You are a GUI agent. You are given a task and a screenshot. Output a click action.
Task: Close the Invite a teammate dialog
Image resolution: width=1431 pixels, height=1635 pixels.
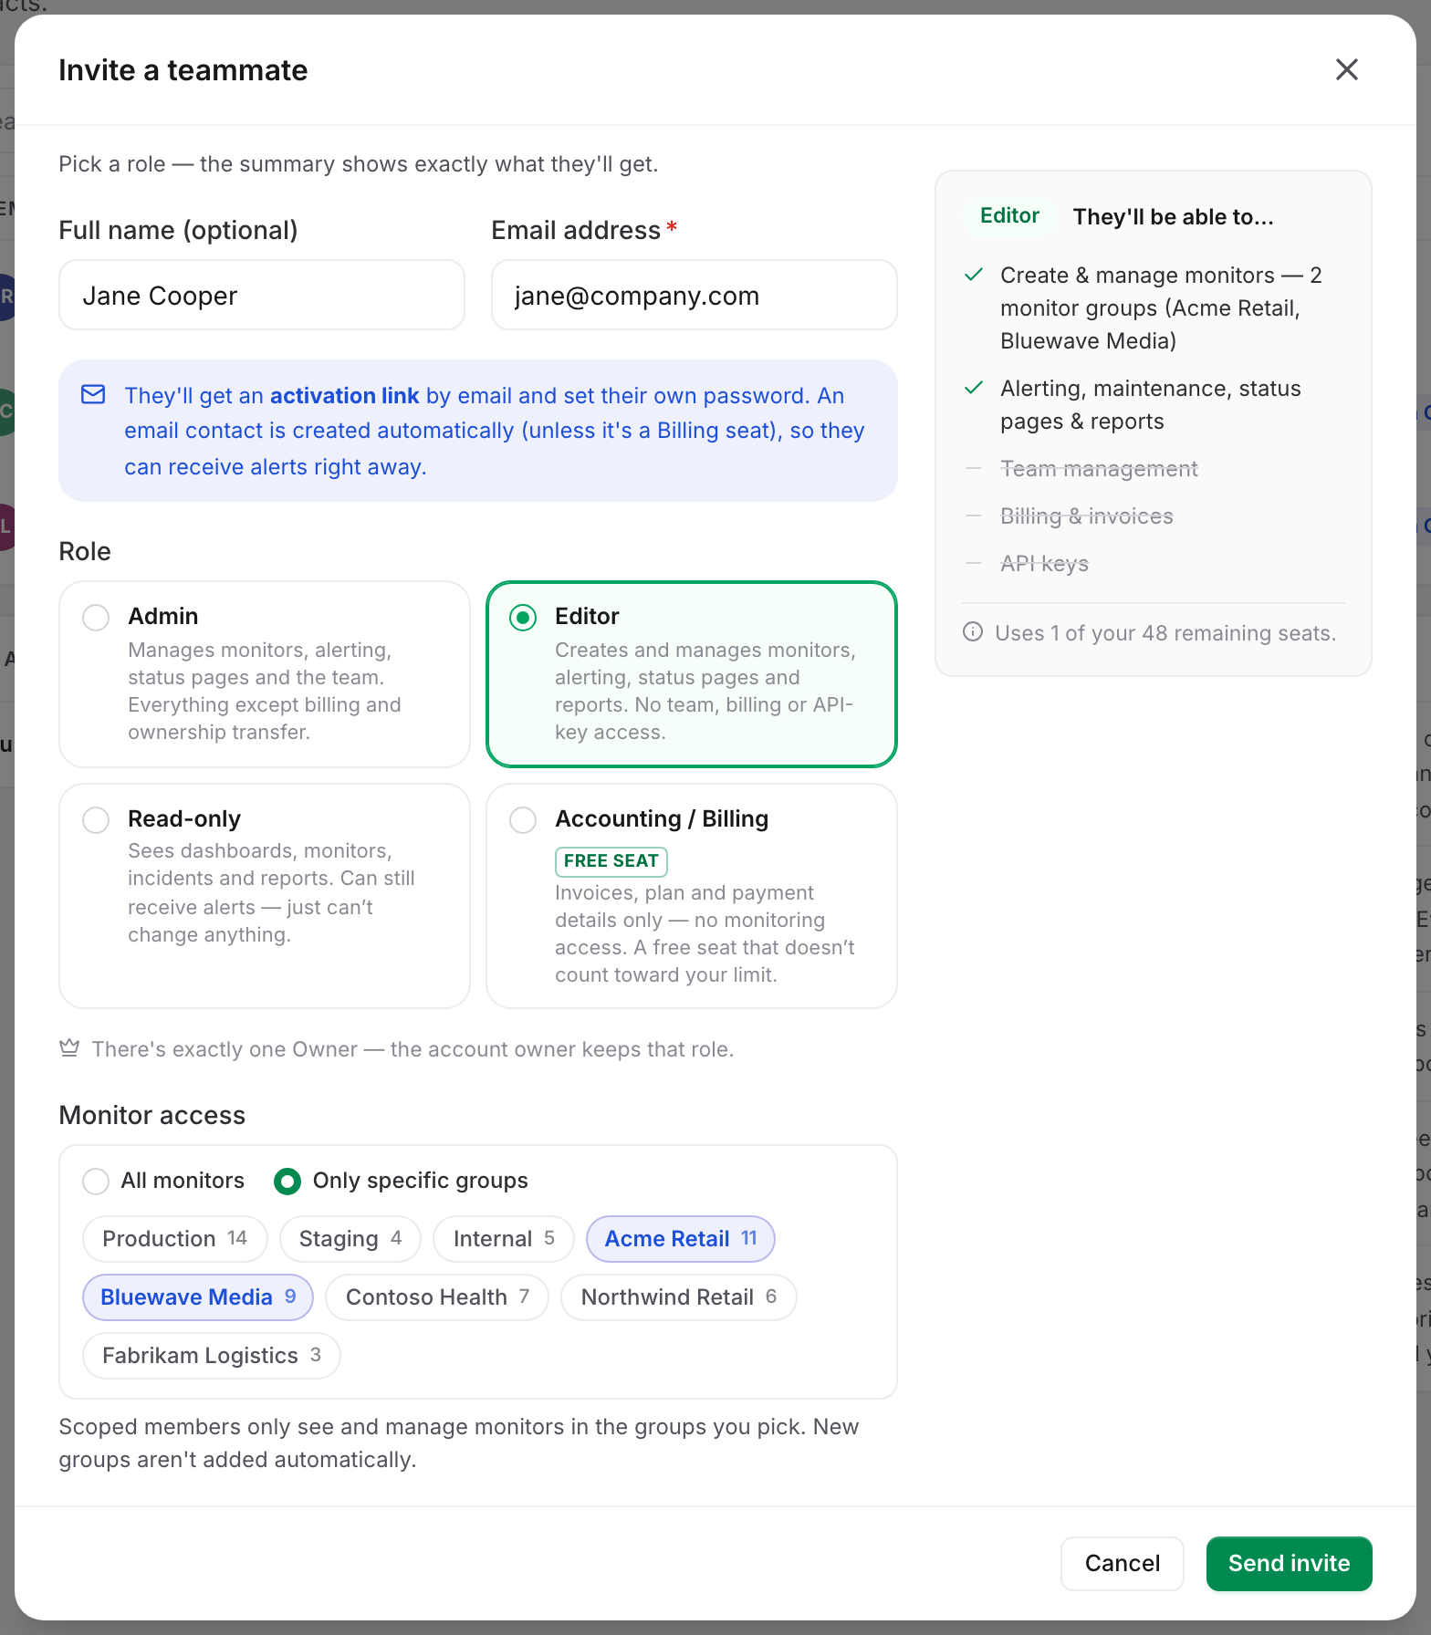click(1346, 69)
